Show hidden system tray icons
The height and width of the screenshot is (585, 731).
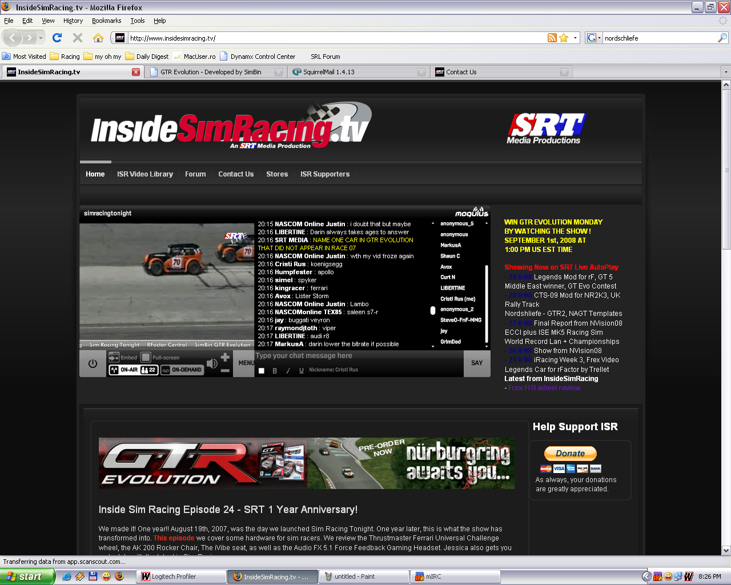[646, 576]
